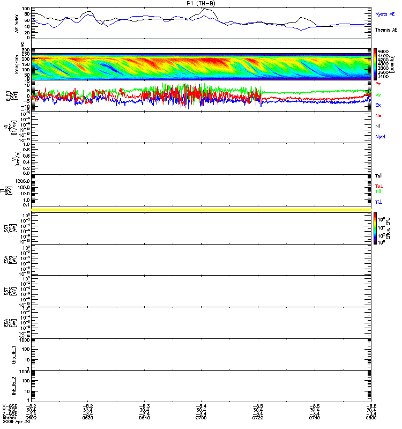Click the [counts] color bar unit label
This screenshot has height=429, width=402.
pyautogui.click(x=392, y=64)
